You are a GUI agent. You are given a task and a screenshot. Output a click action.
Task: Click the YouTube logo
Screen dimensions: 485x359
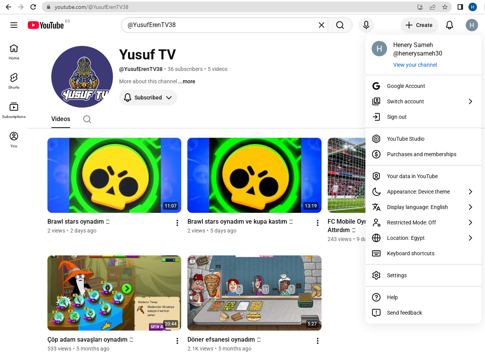click(x=45, y=25)
